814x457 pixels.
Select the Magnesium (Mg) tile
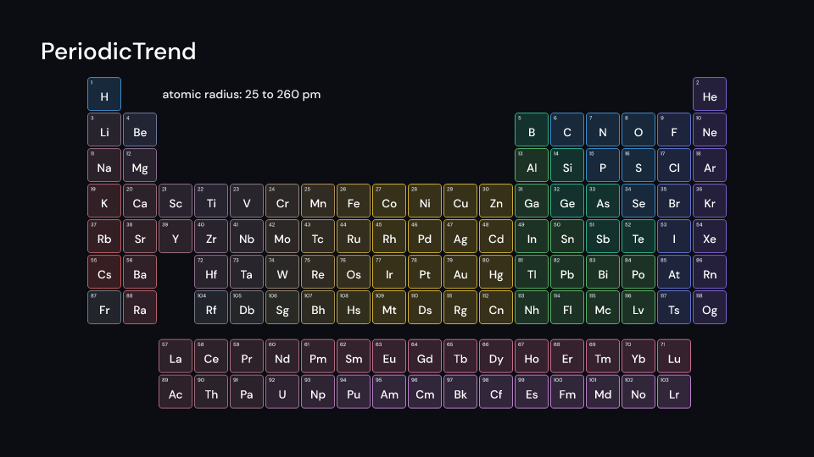click(x=140, y=165)
